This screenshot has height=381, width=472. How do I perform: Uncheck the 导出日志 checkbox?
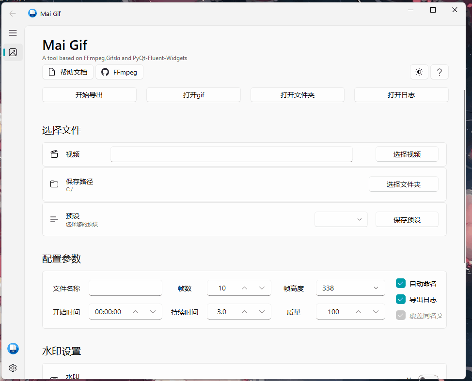pyautogui.click(x=401, y=299)
